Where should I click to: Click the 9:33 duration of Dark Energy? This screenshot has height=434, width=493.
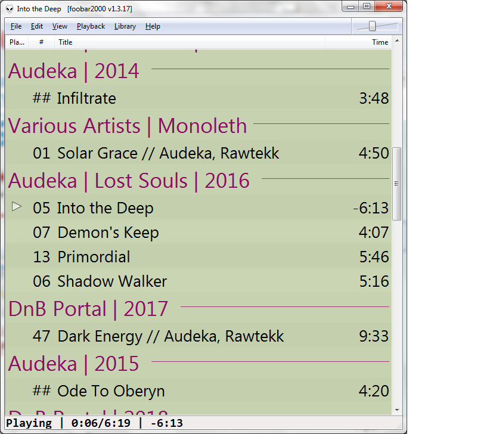pyautogui.click(x=374, y=336)
